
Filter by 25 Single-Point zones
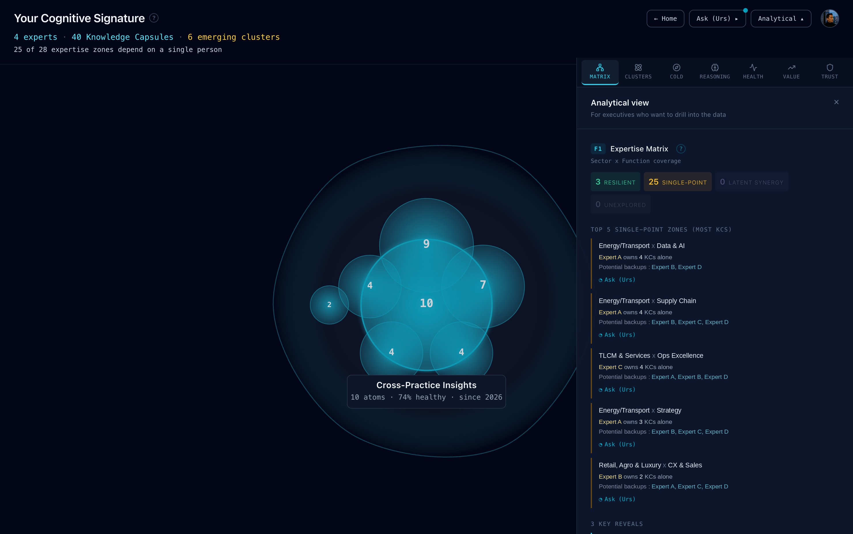tap(677, 182)
